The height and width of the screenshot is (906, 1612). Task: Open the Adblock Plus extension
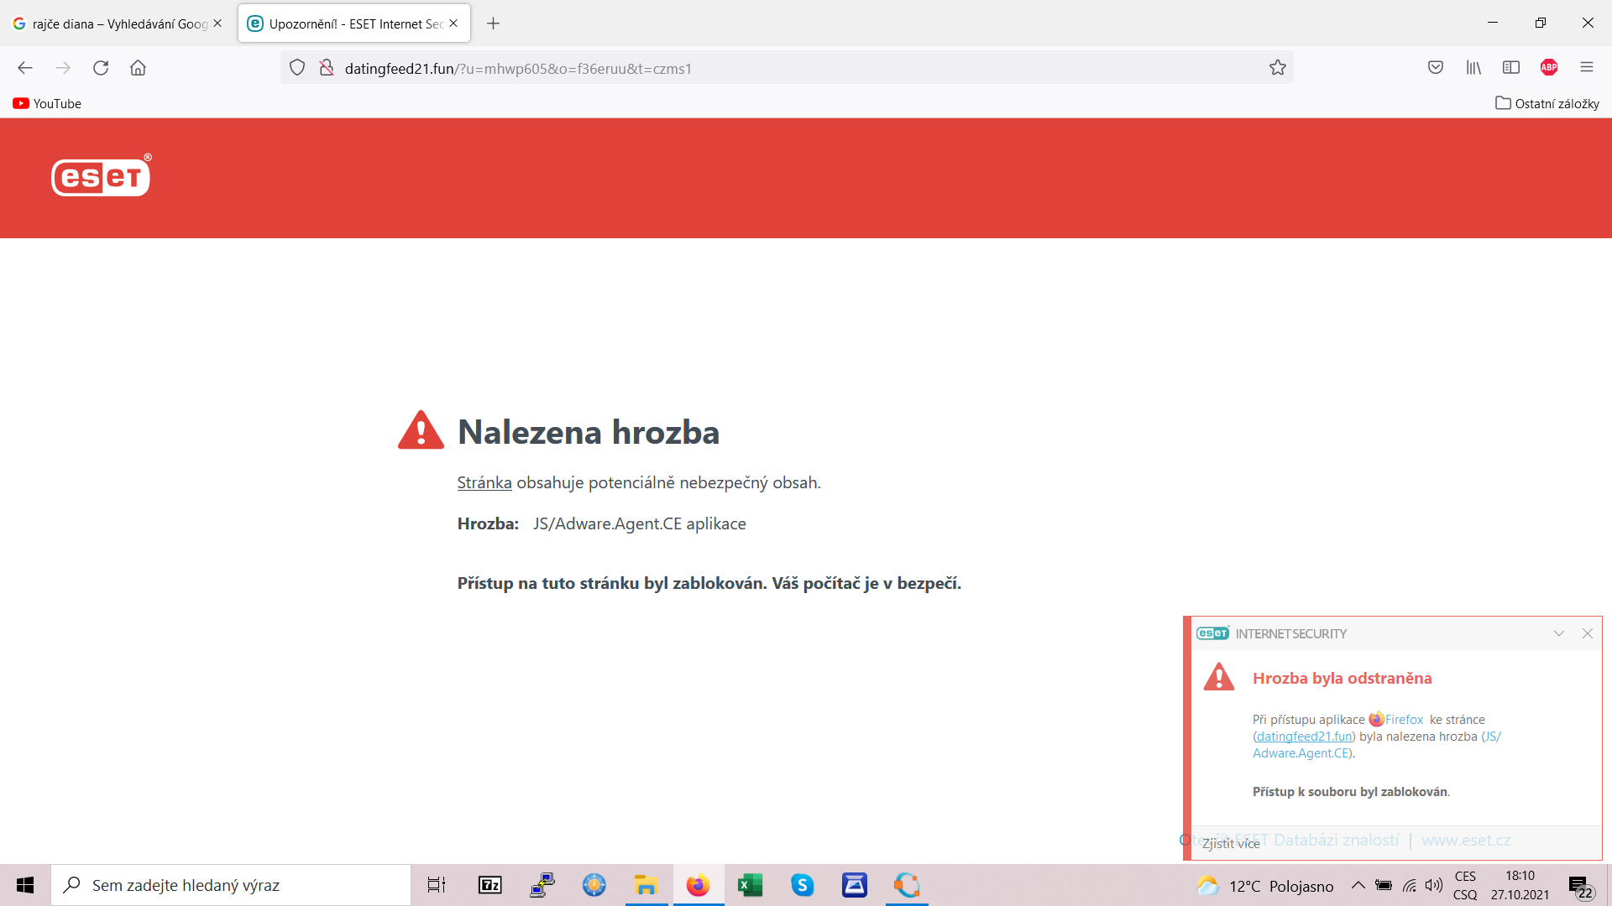click(x=1549, y=68)
